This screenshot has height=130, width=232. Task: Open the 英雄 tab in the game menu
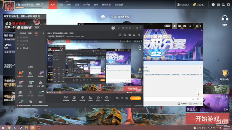[61, 5]
